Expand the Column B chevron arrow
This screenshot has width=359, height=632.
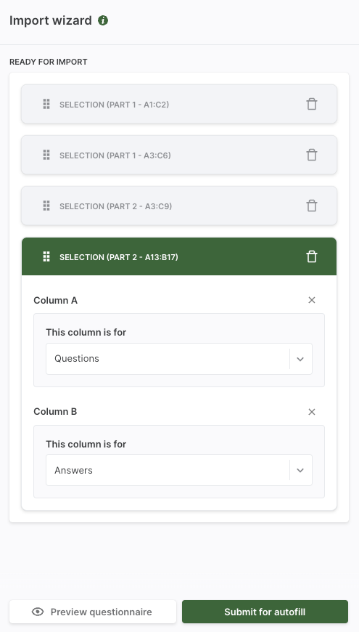coord(300,471)
